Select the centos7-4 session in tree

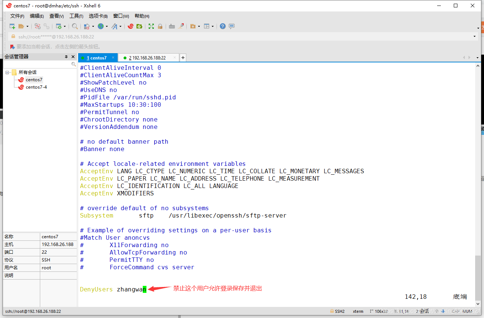pyautogui.click(x=36, y=87)
